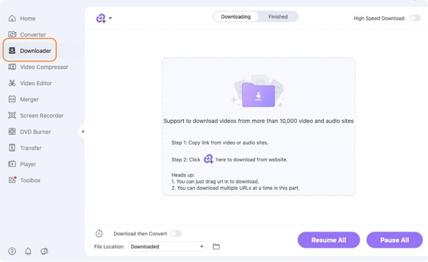Click the link icon in Step 2
This screenshot has width=428, height=262.
208,159
